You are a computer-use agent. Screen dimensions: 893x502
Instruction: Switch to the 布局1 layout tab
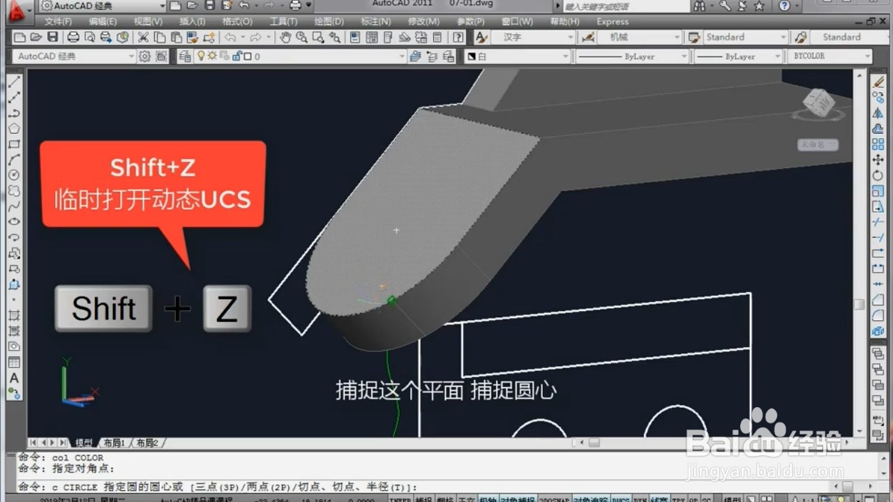(114, 443)
